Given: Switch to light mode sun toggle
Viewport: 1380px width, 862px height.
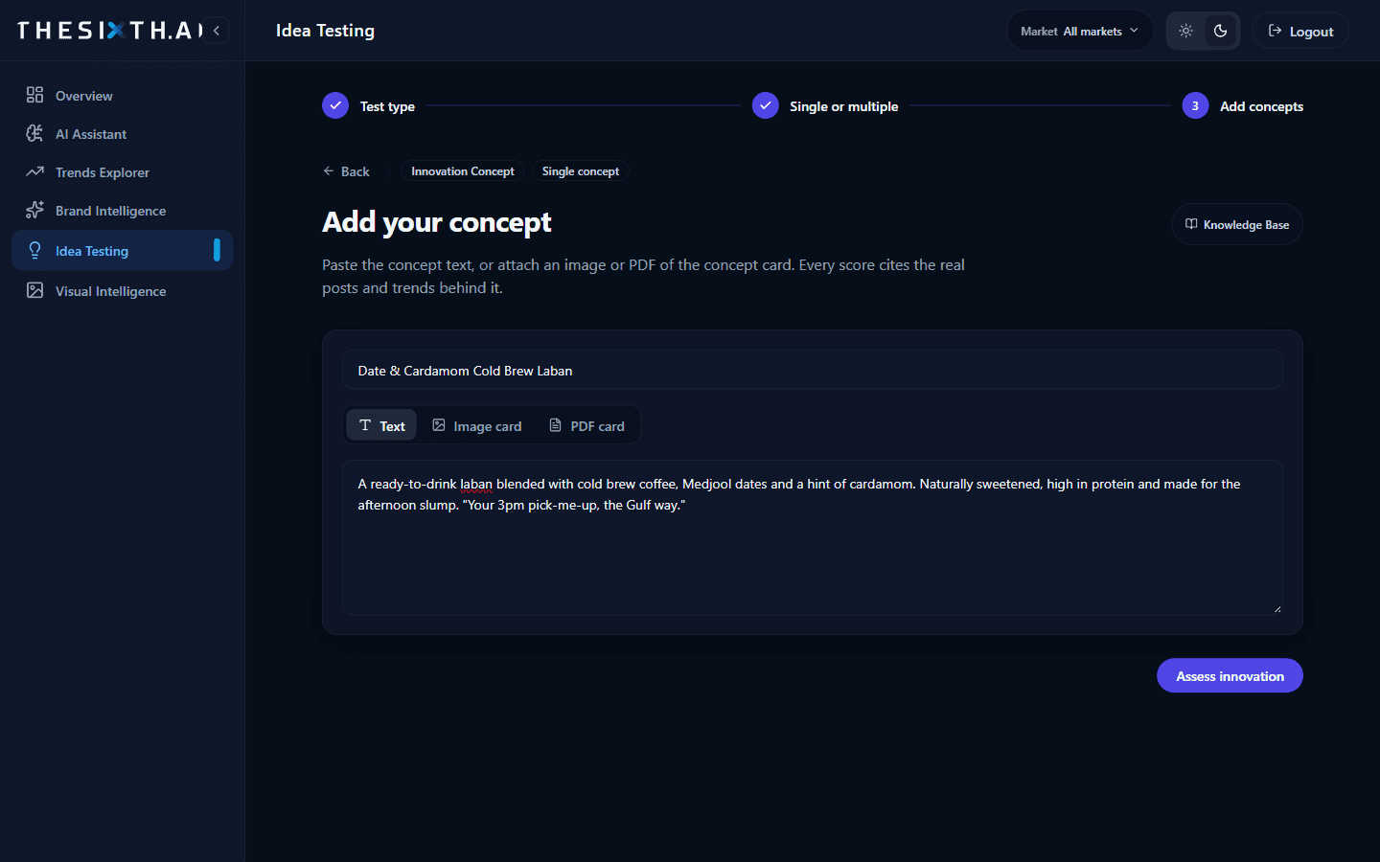Looking at the screenshot, I should [1185, 31].
